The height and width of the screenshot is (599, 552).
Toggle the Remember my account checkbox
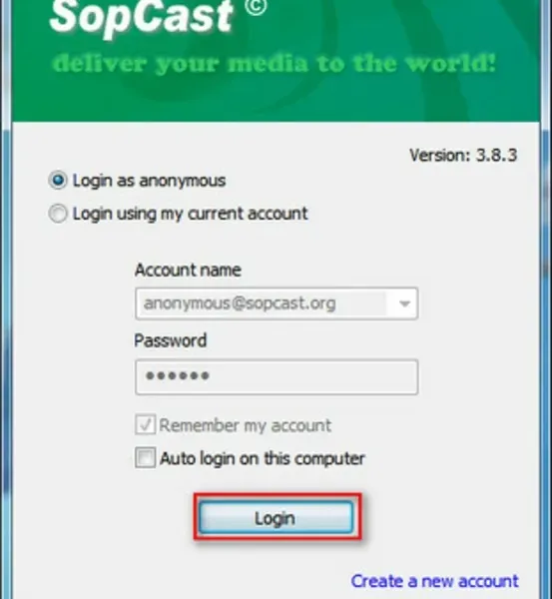145,424
